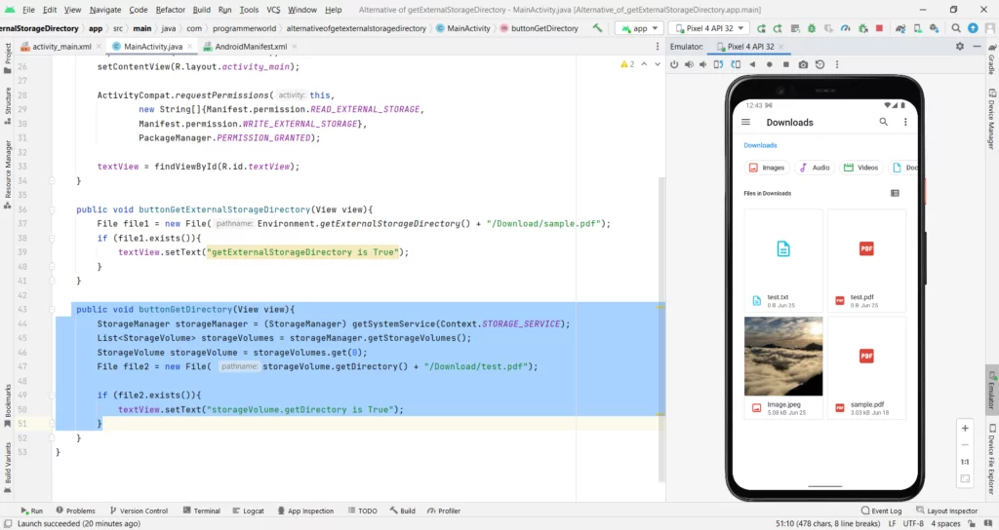
Task: Lower emulator volume with Volume Down icon
Action: click(x=702, y=64)
